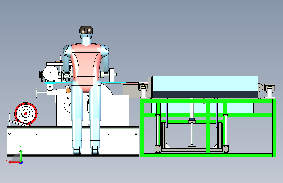Select the orange knob near the mannequin's hip

click(68, 91)
